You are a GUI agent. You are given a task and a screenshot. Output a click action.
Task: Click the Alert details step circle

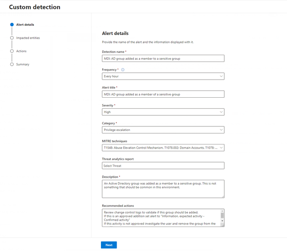click(12, 24)
